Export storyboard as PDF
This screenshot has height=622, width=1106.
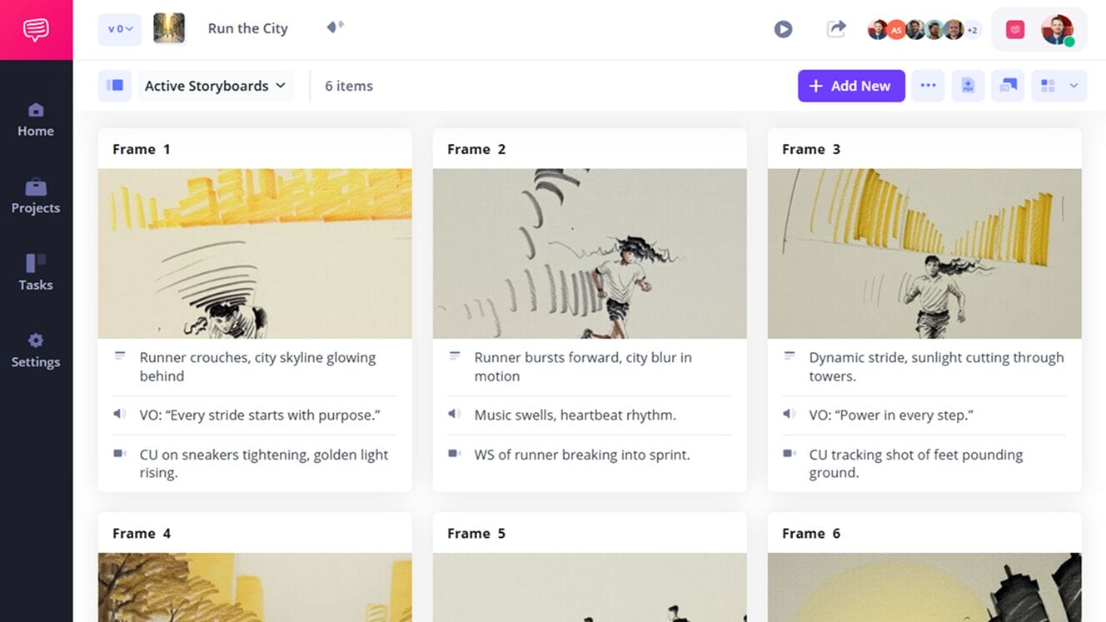pos(968,86)
